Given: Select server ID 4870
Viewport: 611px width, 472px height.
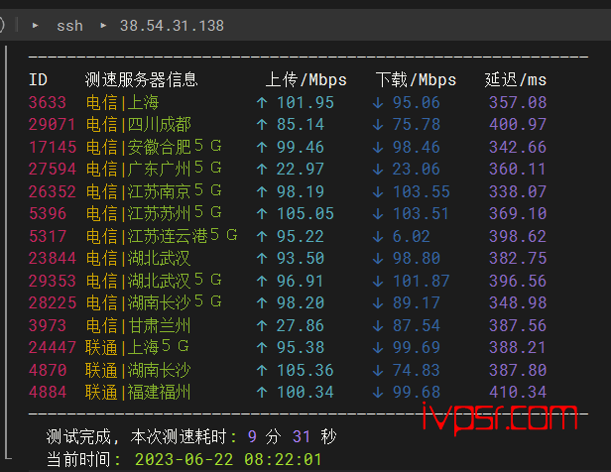Looking at the screenshot, I should tap(48, 370).
